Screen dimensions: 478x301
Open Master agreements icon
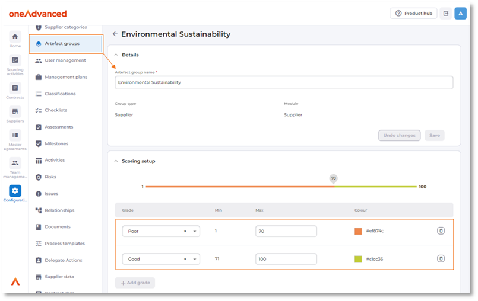15,135
